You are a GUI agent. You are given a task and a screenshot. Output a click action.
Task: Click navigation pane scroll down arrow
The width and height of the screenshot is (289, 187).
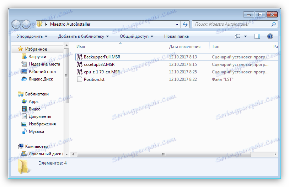(x=66, y=154)
